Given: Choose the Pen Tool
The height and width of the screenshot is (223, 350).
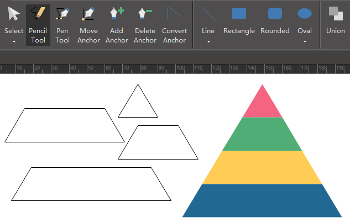Looking at the screenshot, I should click(62, 25).
